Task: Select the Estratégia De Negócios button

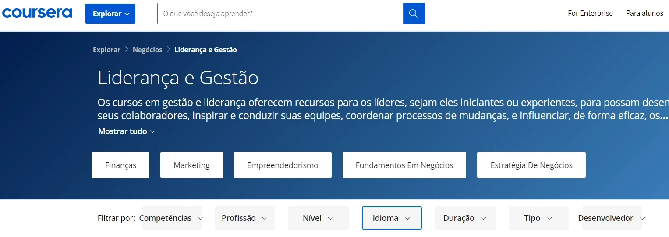Action: click(x=531, y=165)
